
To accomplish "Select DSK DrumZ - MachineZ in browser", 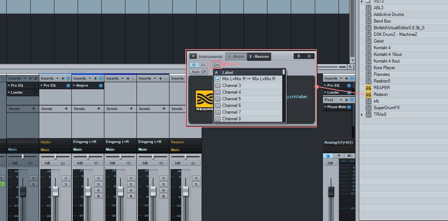I will pyautogui.click(x=395, y=34).
